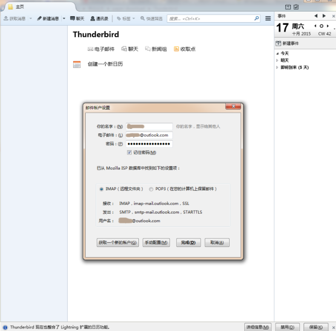The image size is (336, 331).
Task: Open the 新建消息 dropdown arrow
Action: 64,19
